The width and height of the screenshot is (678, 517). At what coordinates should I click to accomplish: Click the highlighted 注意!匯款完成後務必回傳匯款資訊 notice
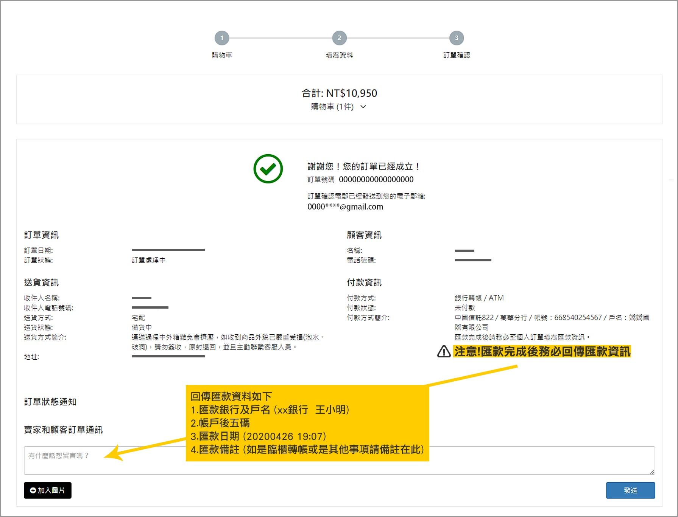(x=542, y=351)
